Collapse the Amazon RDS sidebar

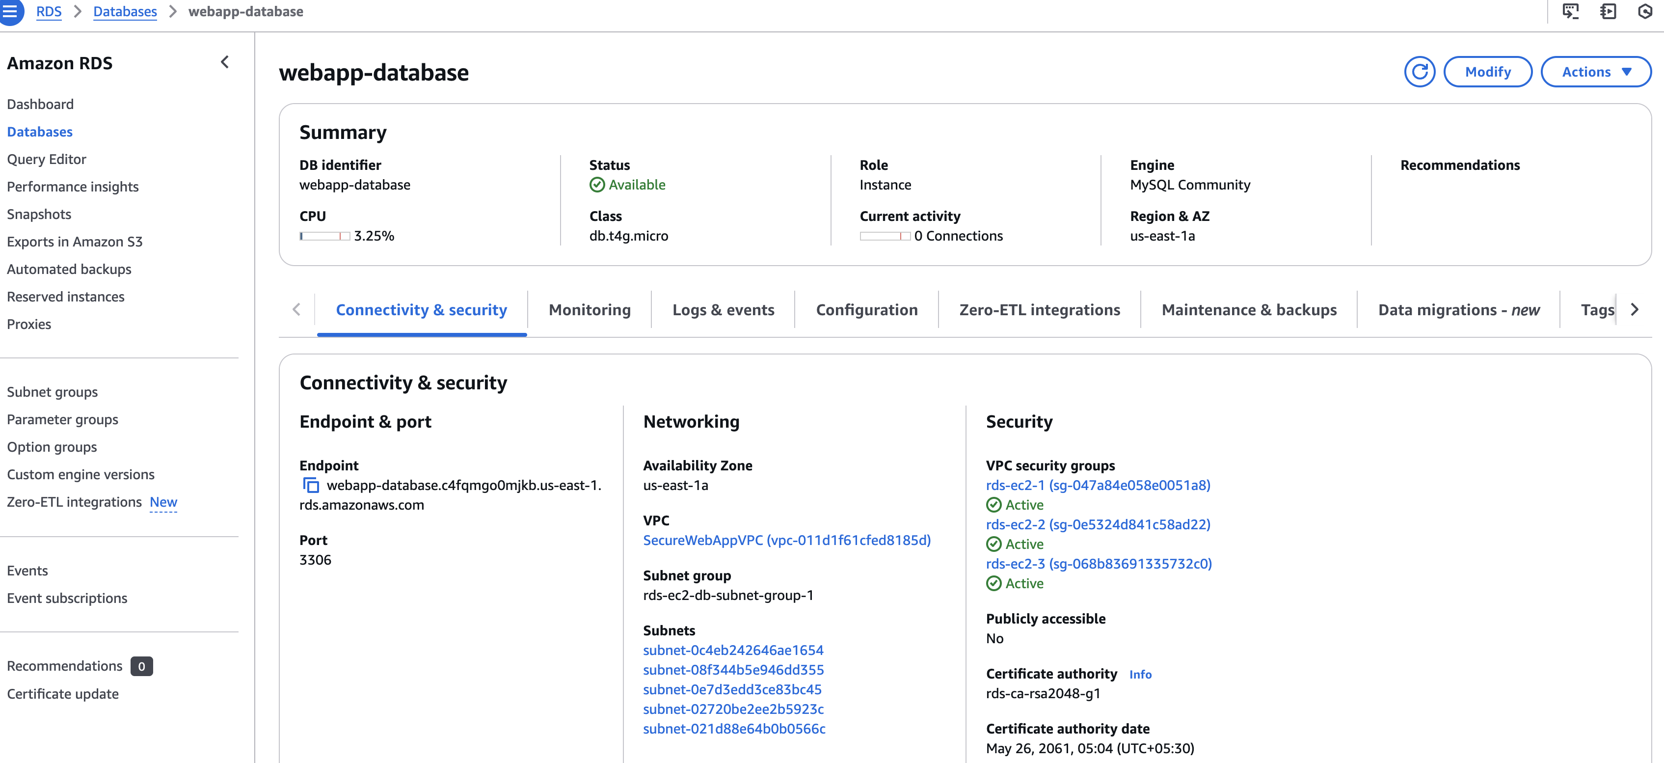pyautogui.click(x=225, y=62)
